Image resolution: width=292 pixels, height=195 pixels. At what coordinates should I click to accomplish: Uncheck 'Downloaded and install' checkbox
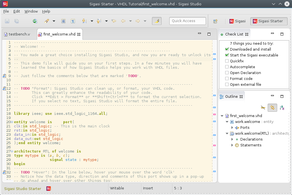(x=227, y=49)
